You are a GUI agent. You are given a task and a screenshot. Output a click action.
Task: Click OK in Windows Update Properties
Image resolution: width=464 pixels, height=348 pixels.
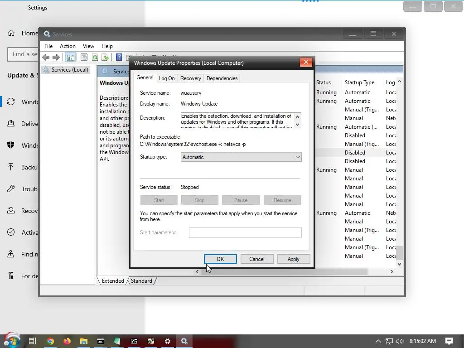point(220,259)
